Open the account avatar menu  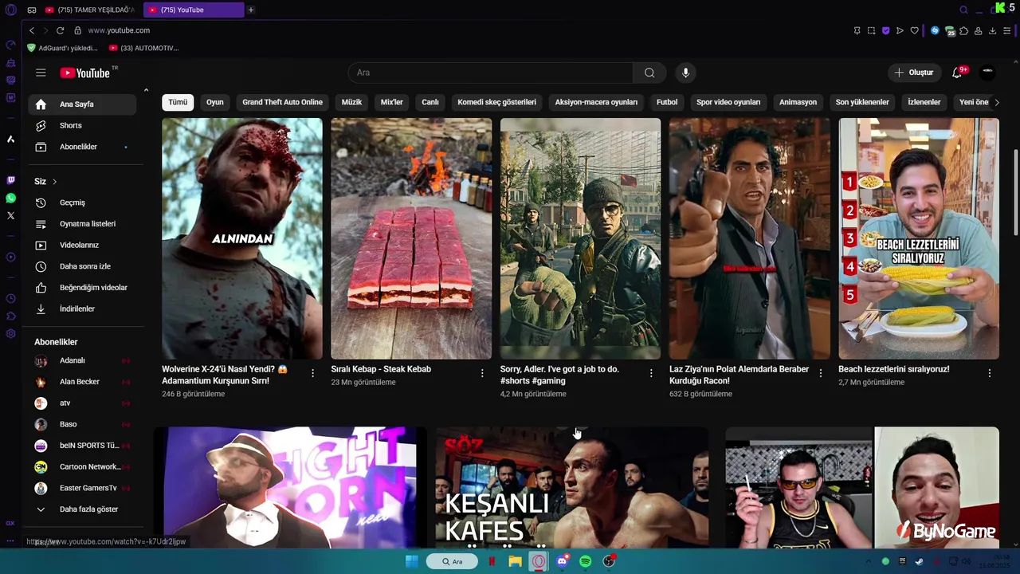987,73
